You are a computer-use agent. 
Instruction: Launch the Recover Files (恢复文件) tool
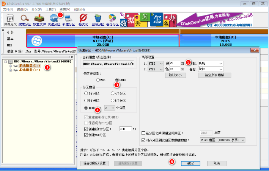pyautogui.click(x=39, y=20)
